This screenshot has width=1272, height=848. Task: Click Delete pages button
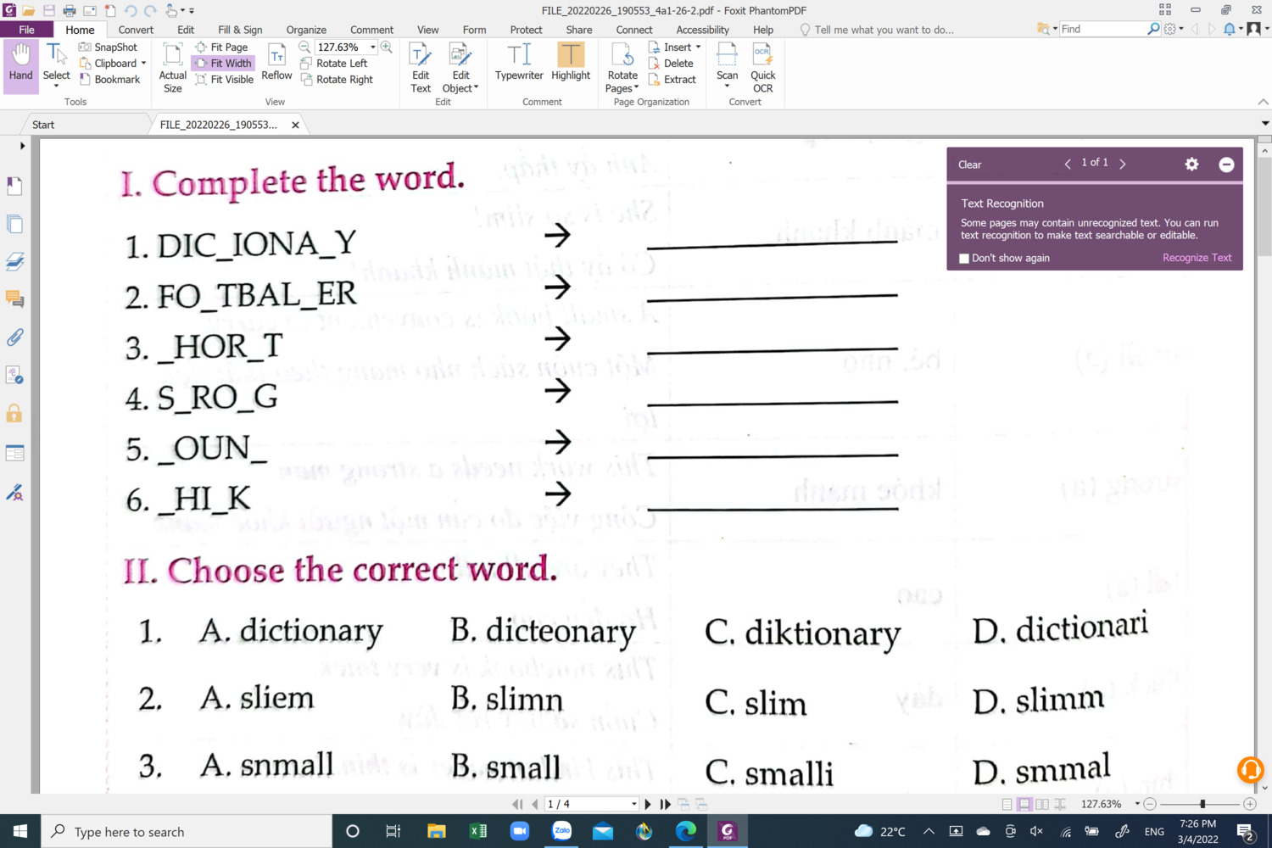(x=671, y=64)
